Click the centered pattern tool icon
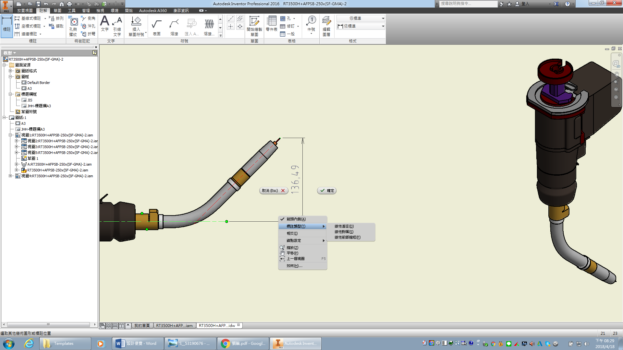Screen dimensions: 623x350 240,27
